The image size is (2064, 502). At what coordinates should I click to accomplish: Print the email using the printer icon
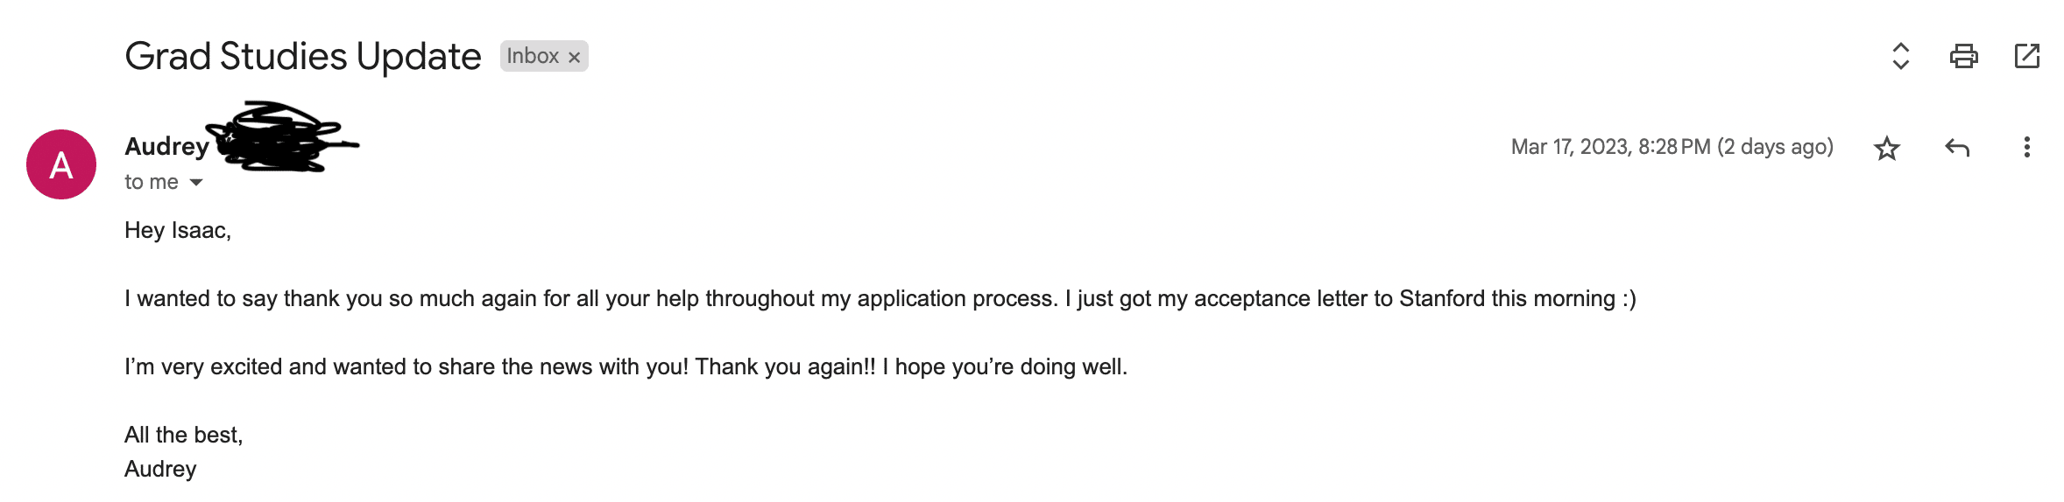tap(1963, 56)
